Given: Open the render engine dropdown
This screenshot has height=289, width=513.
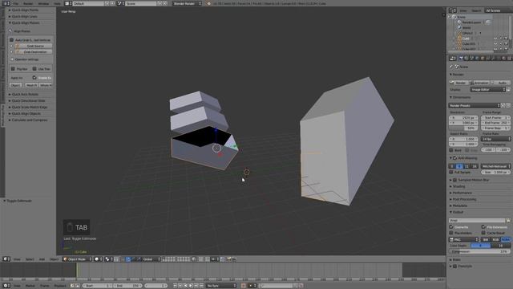Looking at the screenshot, I should (x=187, y=3).
